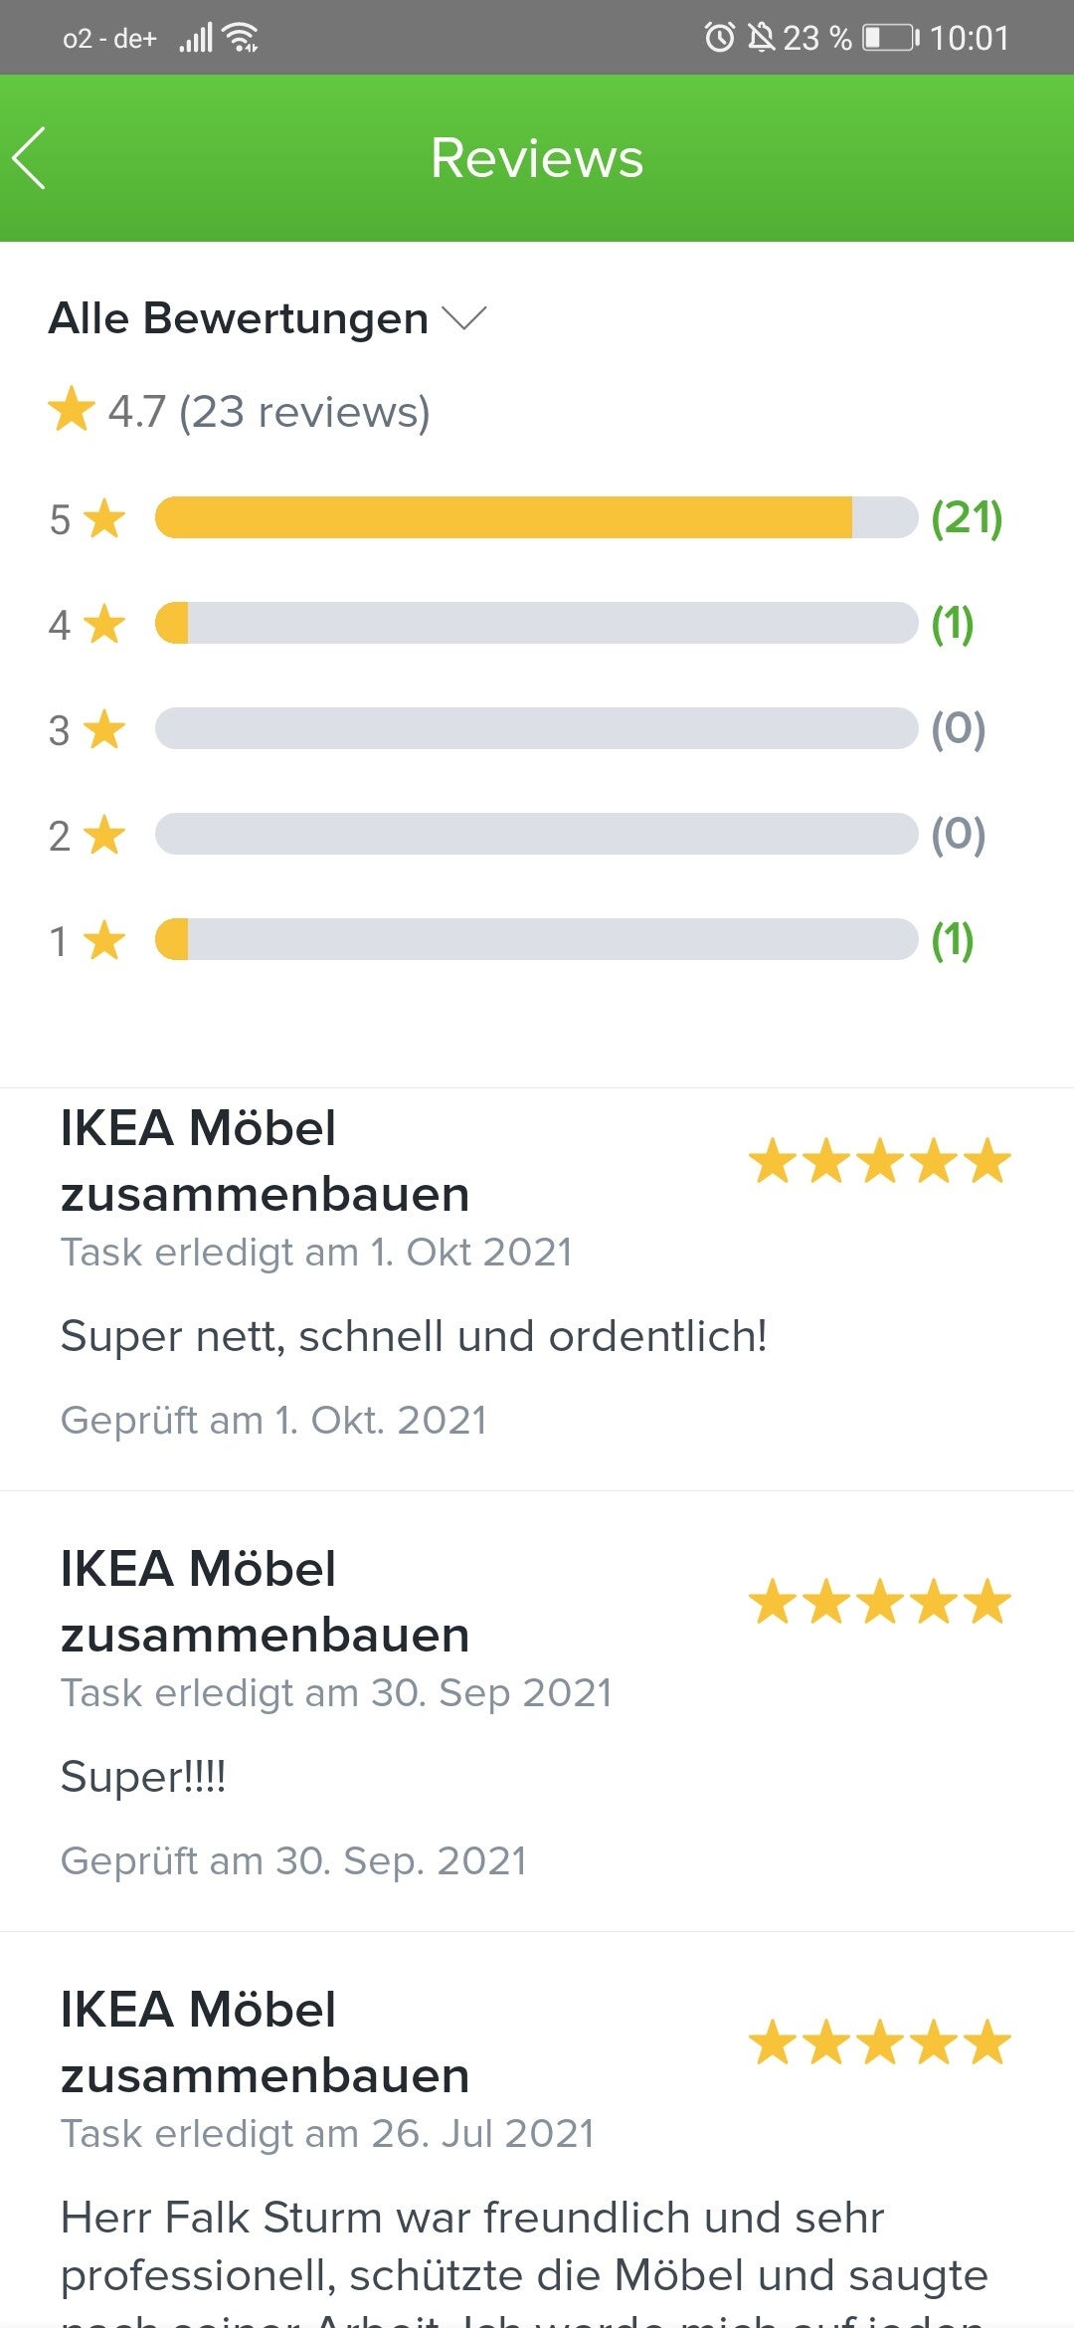This screenshot has height=2328, width=1074.
Task: Tap the star icon beside 2
Action: pos(104,835)
